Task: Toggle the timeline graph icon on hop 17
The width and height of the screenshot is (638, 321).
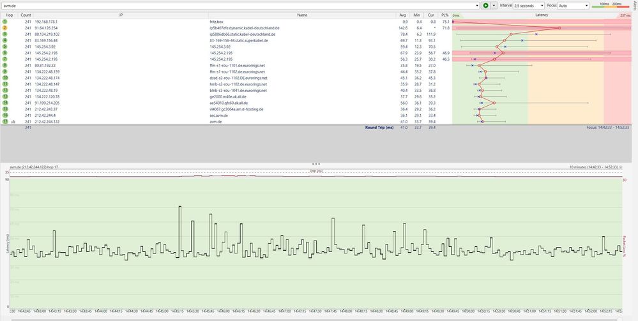Action: click(x=13, y=122)
